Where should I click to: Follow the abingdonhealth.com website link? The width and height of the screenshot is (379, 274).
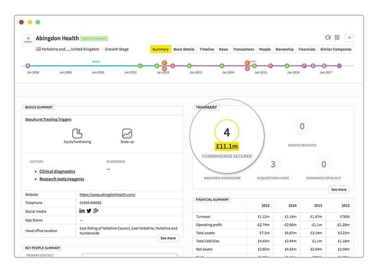[x=108, y=194]
